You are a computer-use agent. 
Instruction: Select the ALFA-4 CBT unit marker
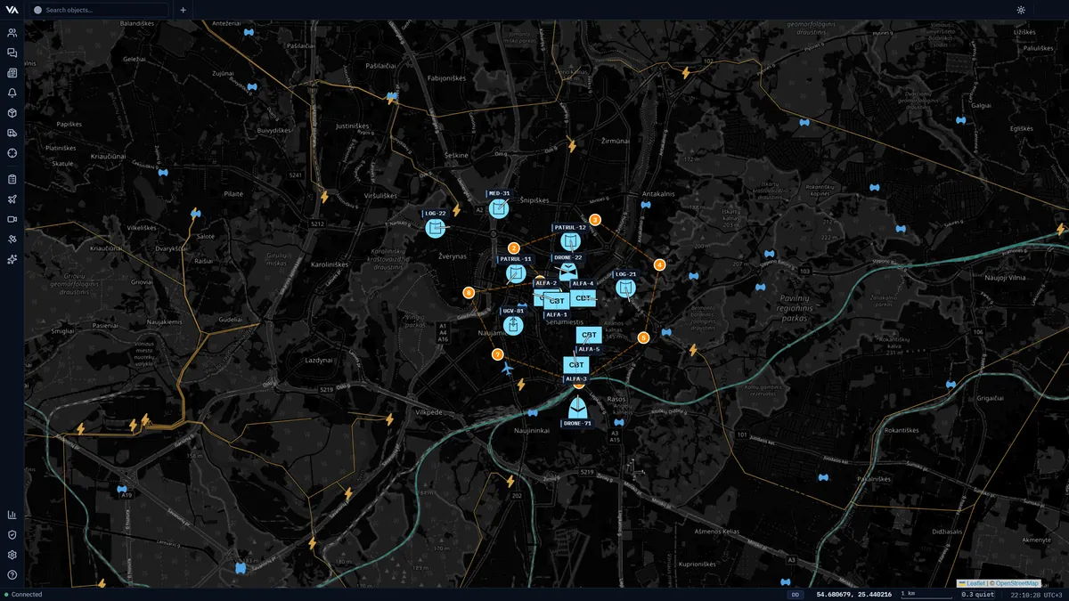click(583, 298)
